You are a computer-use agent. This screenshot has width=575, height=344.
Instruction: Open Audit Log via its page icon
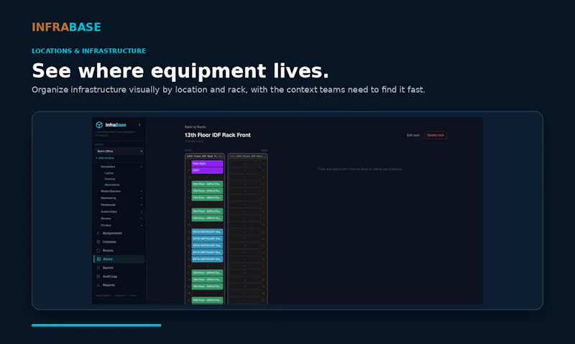(98, 276)
